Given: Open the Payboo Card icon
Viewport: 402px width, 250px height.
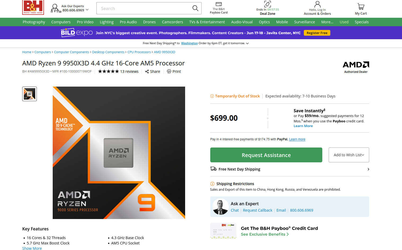Looking at the screenshot, I should pyautogui.click(x=218, y=4).
